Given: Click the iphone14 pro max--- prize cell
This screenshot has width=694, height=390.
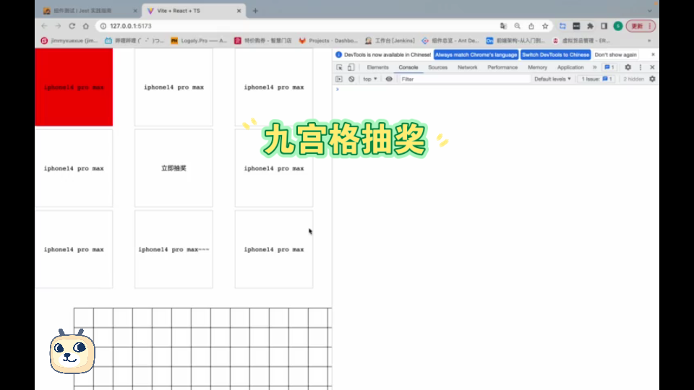Looking at the screenshot, I should (x=173, y=249).
